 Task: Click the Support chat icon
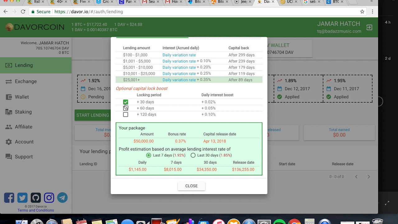point(9,157)
